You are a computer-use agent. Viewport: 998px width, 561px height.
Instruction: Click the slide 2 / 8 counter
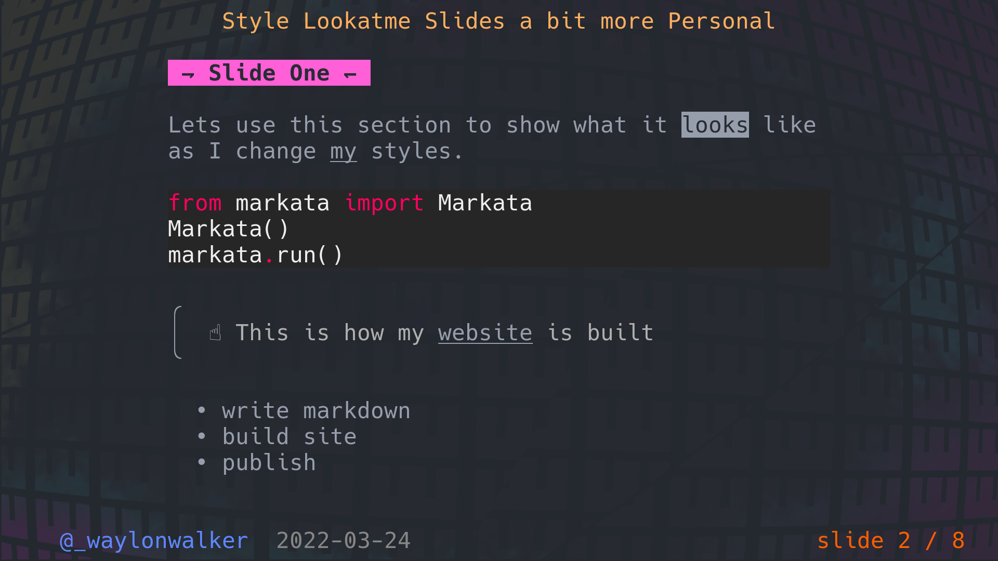pos(890,541)
